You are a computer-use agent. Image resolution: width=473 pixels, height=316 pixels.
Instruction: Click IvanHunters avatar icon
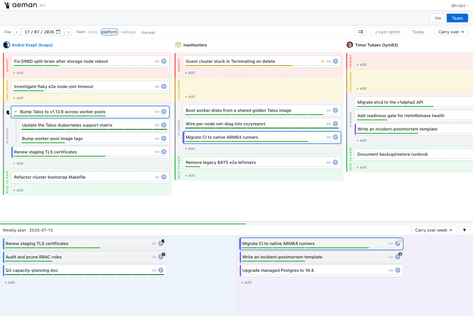coord(178,45)
